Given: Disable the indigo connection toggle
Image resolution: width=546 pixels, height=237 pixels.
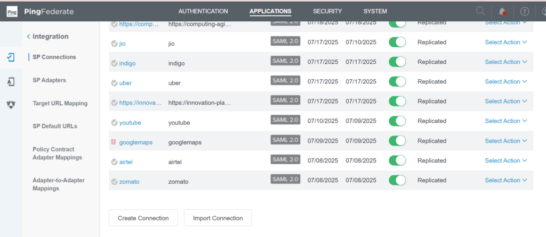Looking at the screenshot, I should click(x=397, y=62).
